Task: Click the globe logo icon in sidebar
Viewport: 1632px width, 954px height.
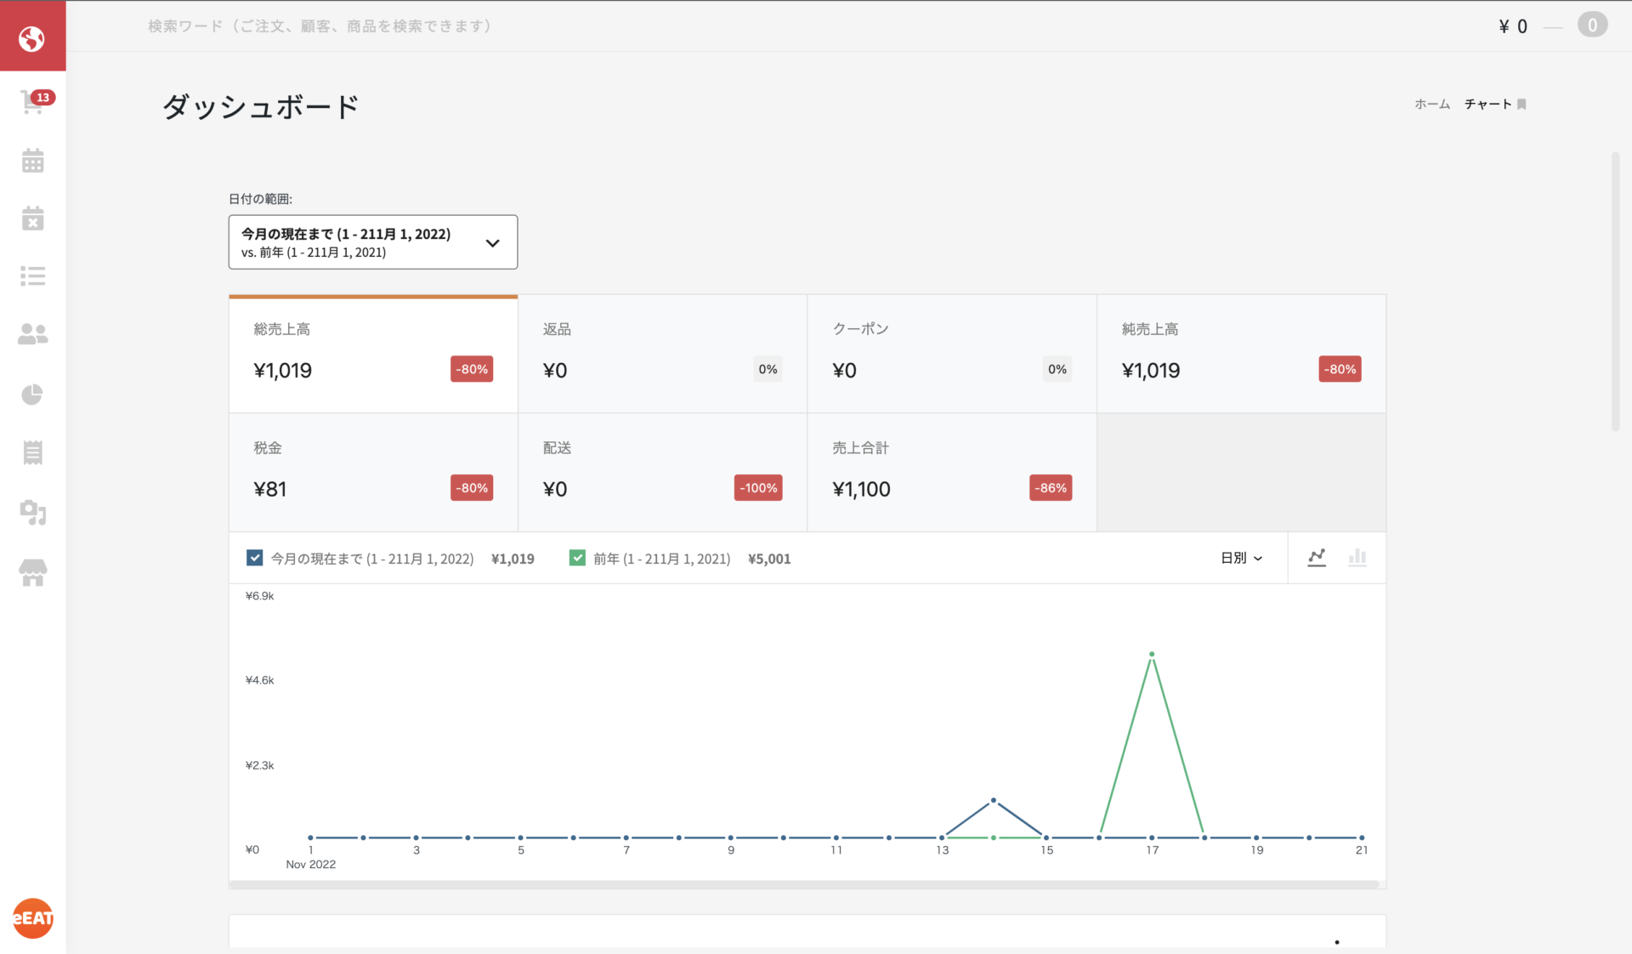Action: tap(32, 37)
